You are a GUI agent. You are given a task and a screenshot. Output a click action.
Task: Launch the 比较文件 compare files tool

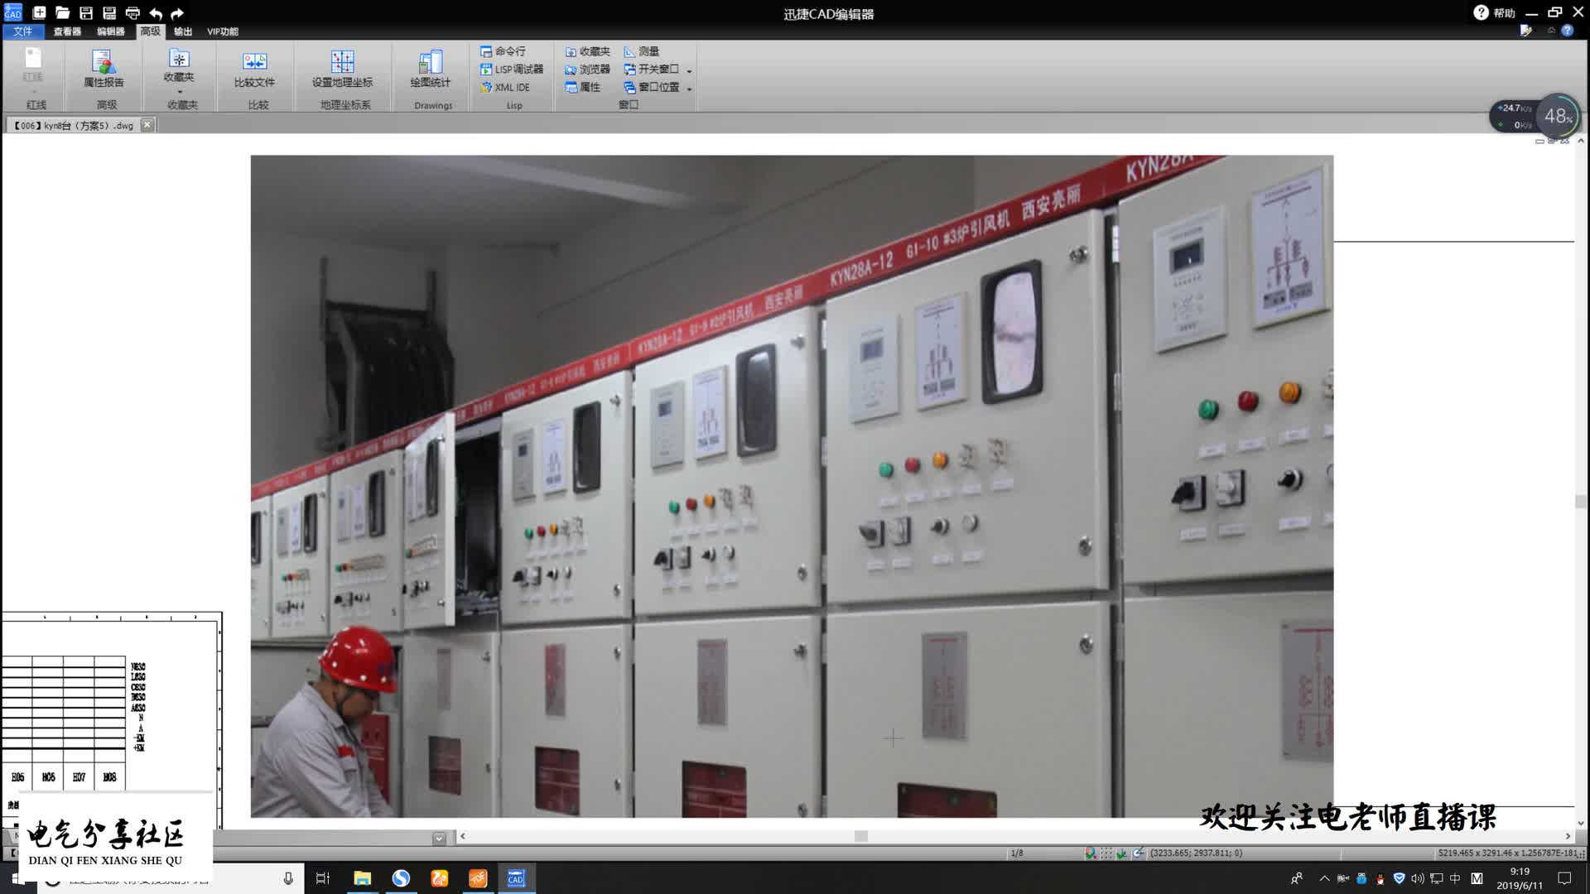coord(254,68)
